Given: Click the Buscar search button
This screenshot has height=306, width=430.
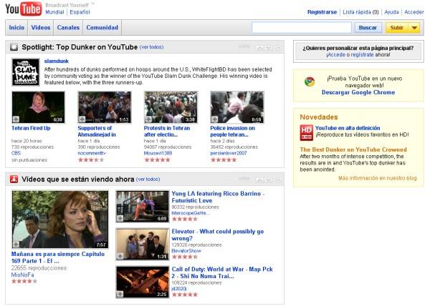Looking at the screenshot, I should pos(368,28).
